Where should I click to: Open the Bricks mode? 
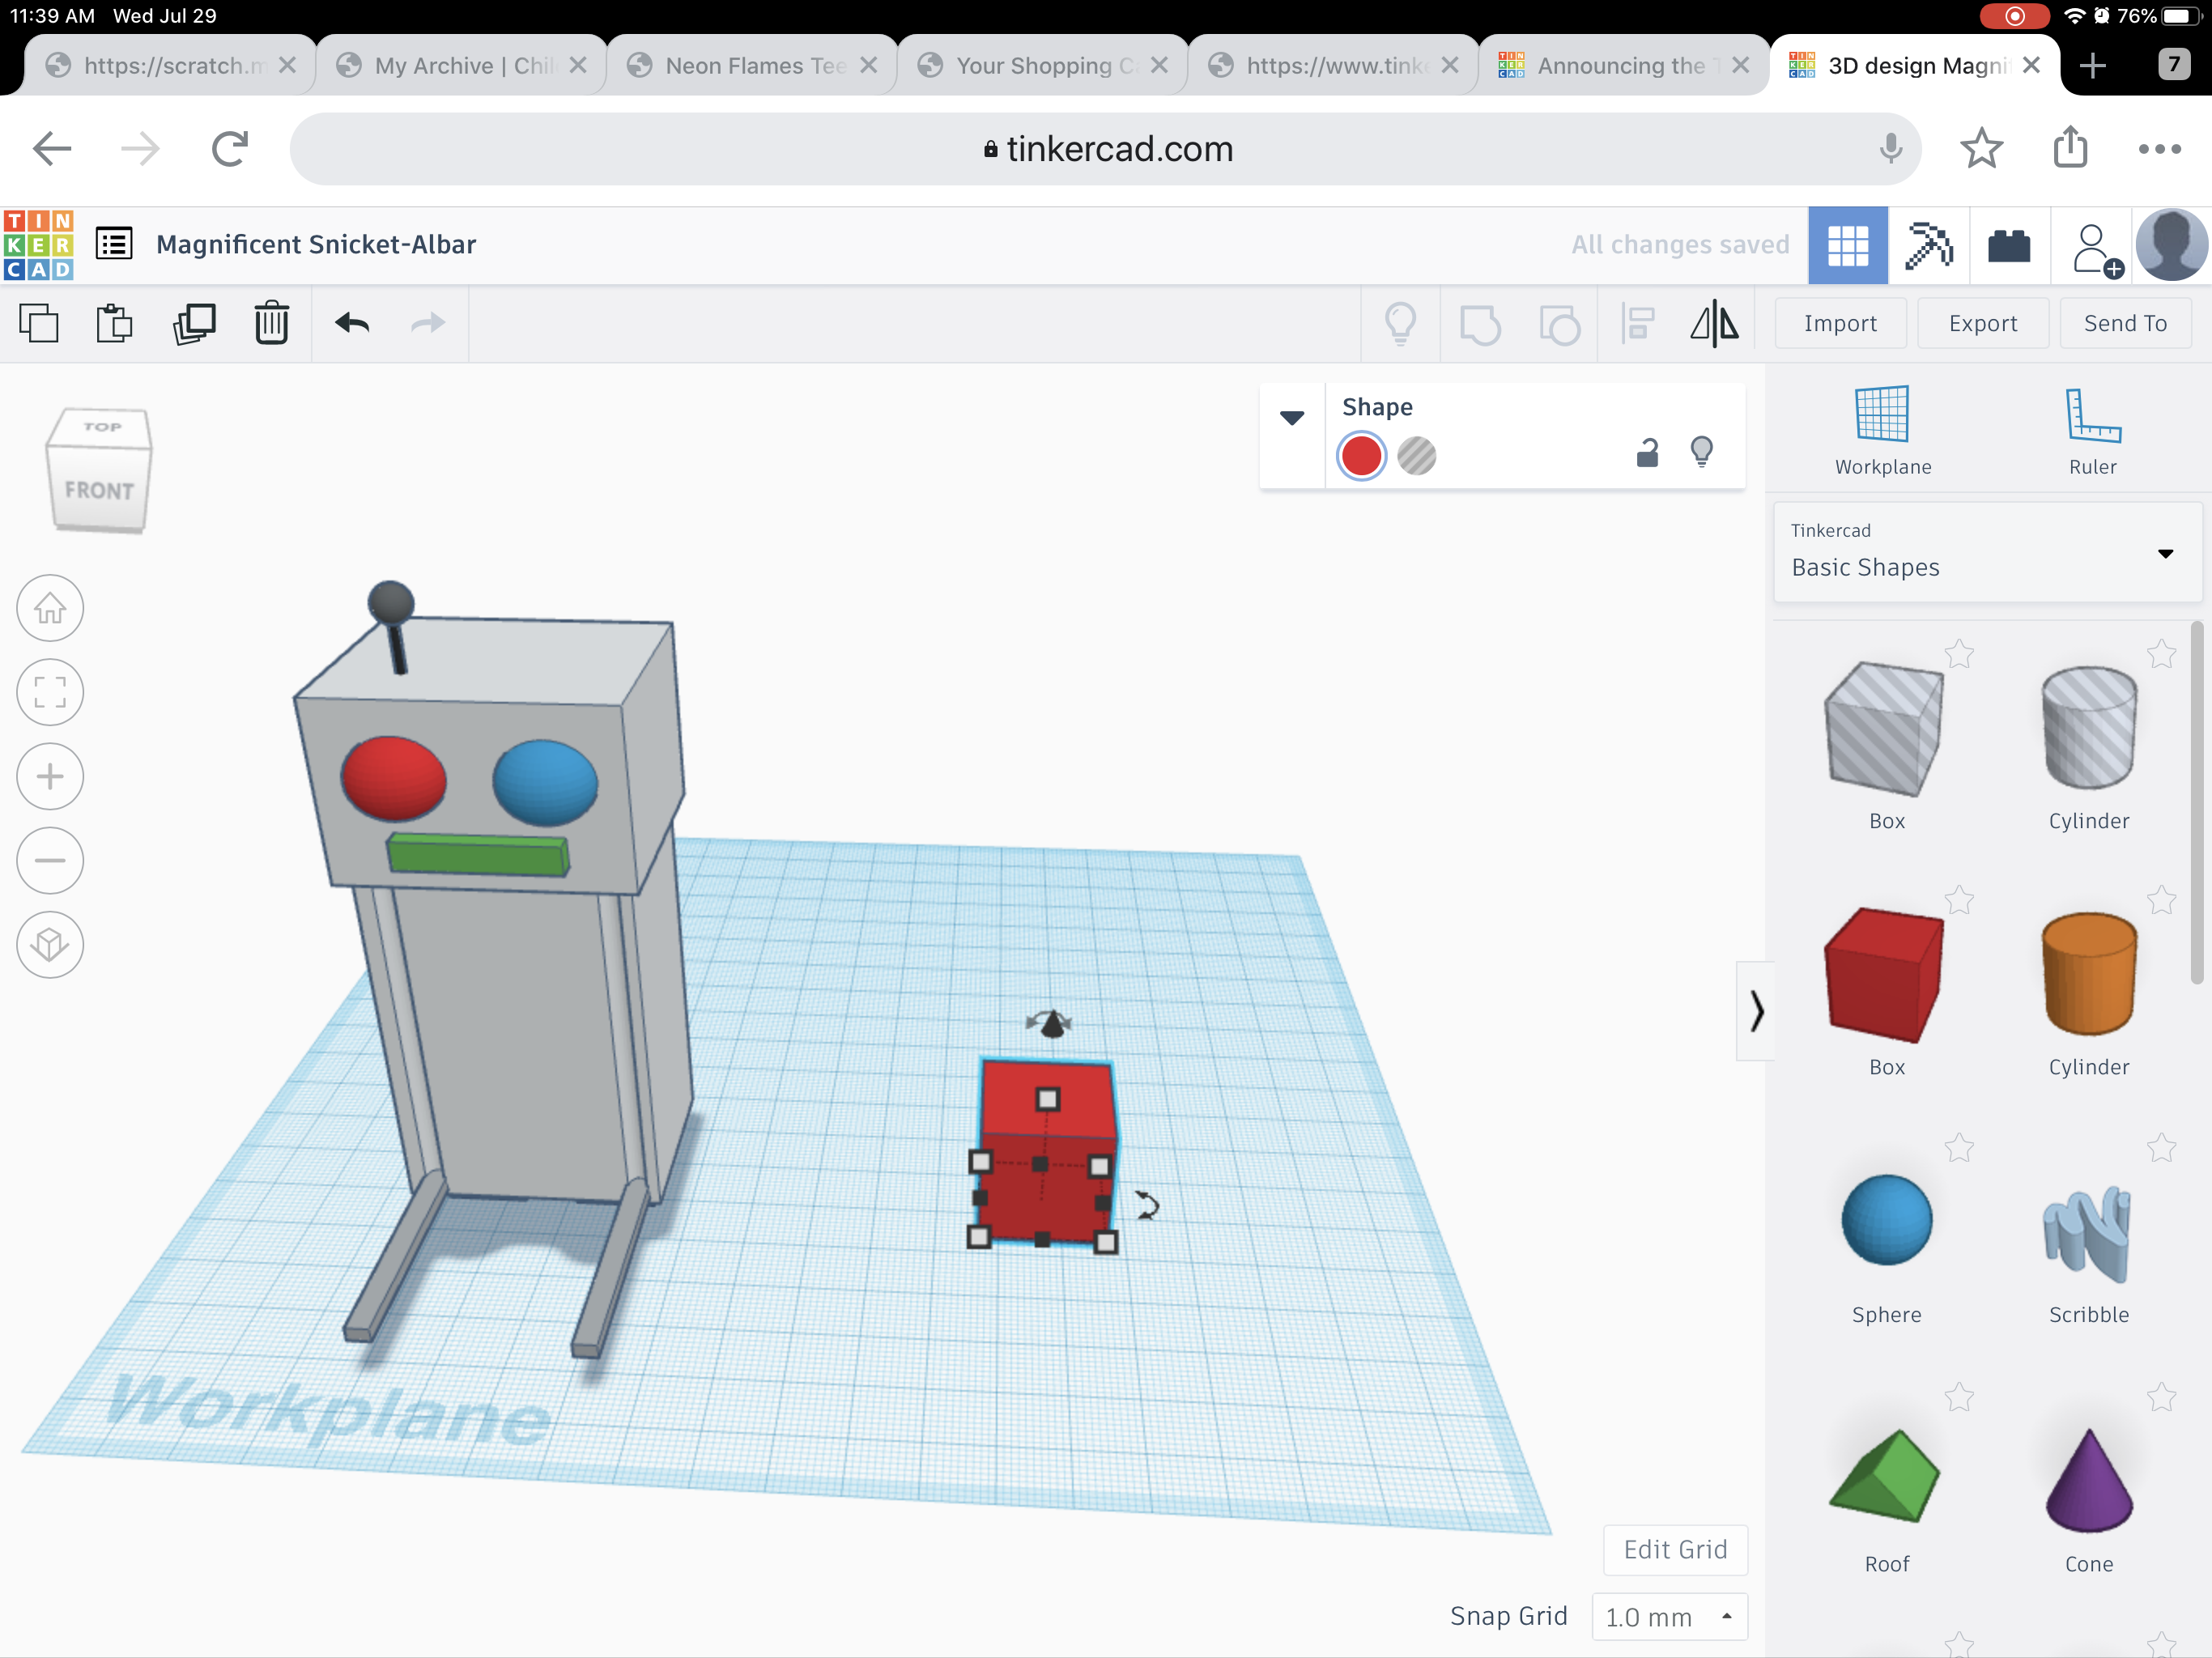click(2009, 246)
